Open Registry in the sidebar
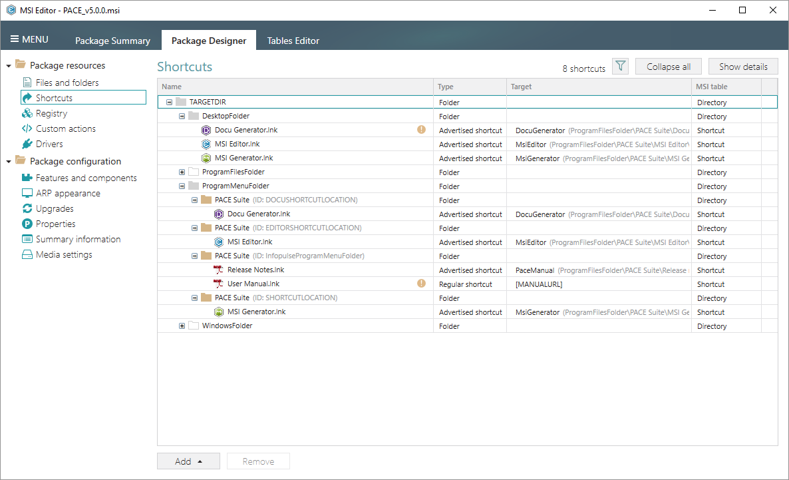This screenshot has width=789, height=480. (x=51, y=113)
